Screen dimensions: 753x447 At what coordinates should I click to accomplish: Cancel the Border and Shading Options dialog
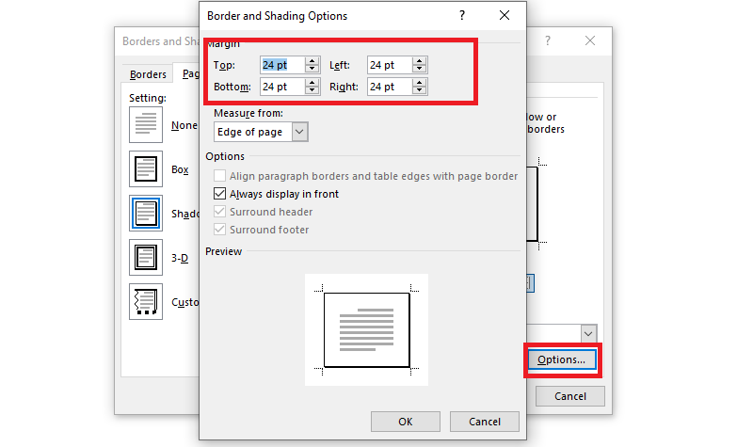click(x=484, y=422)
